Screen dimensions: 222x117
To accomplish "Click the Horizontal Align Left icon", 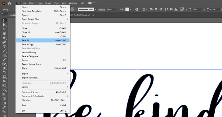I will (x=151, y=9).
